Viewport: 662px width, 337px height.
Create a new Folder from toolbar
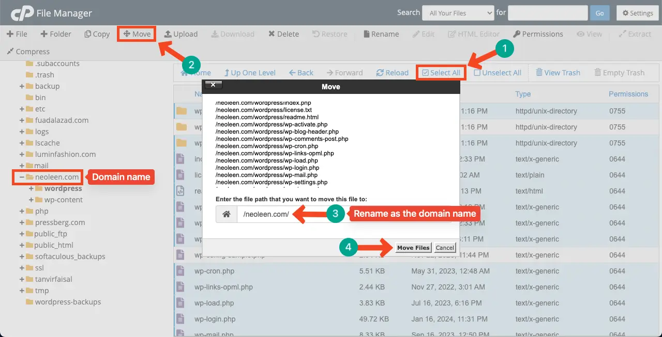[55, 34]
